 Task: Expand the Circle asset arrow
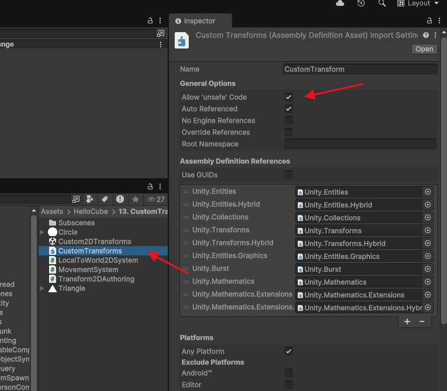[x=42, y=232]
